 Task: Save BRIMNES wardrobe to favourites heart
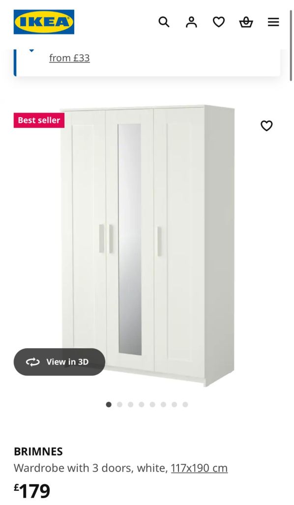(266, 126)
